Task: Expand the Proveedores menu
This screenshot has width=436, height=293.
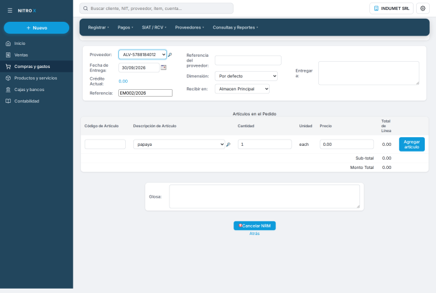Action: [189, 27]
